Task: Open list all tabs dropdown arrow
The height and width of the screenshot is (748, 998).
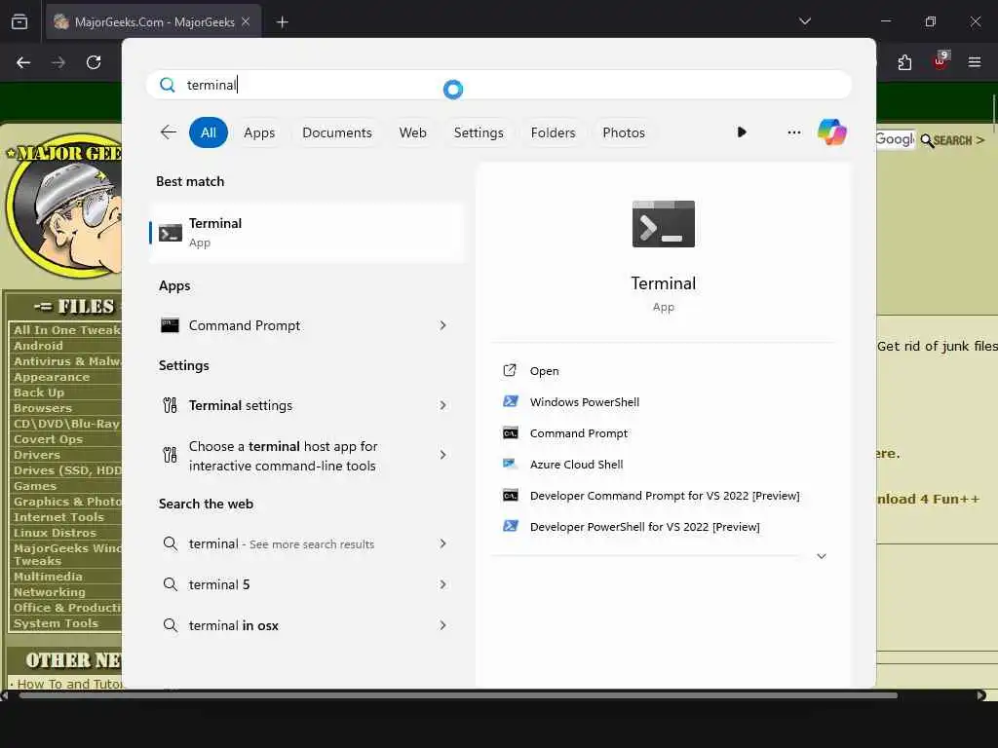Action: pos(804,21)
